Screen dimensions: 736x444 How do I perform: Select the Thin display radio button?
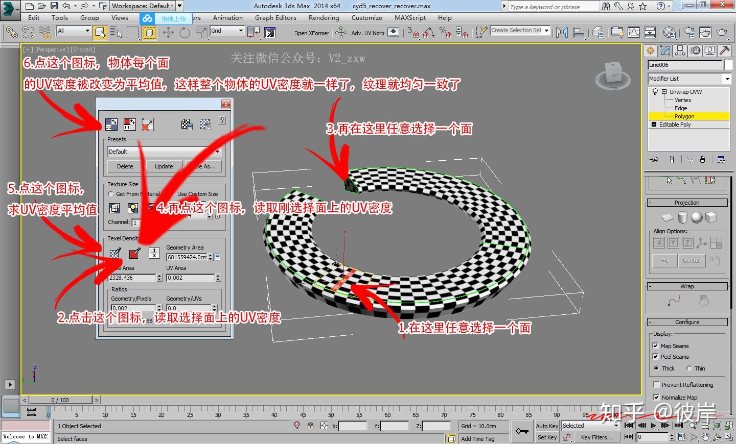tap(689, 368)
